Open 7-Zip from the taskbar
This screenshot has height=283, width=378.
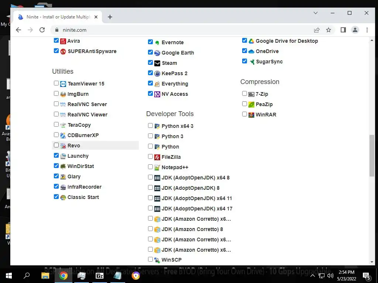coord(100,276)
